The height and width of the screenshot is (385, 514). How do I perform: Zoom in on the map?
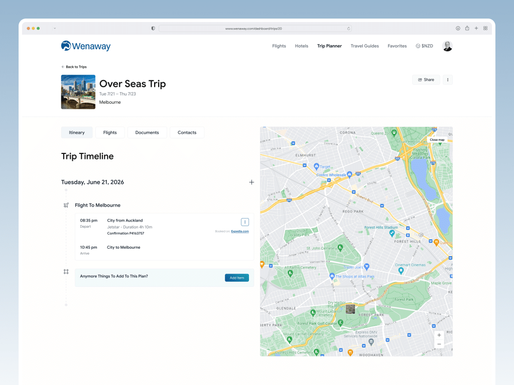439,335
